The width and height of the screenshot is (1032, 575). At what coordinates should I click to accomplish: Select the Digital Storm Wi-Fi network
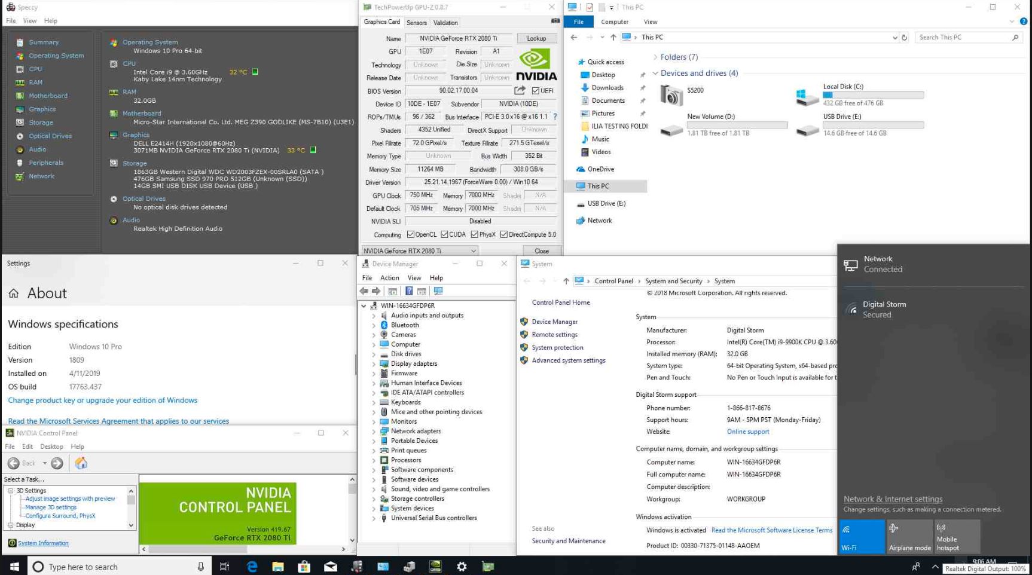point(933,310)
